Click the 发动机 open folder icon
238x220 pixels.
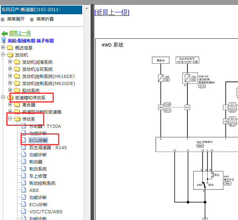click(10, 55)
